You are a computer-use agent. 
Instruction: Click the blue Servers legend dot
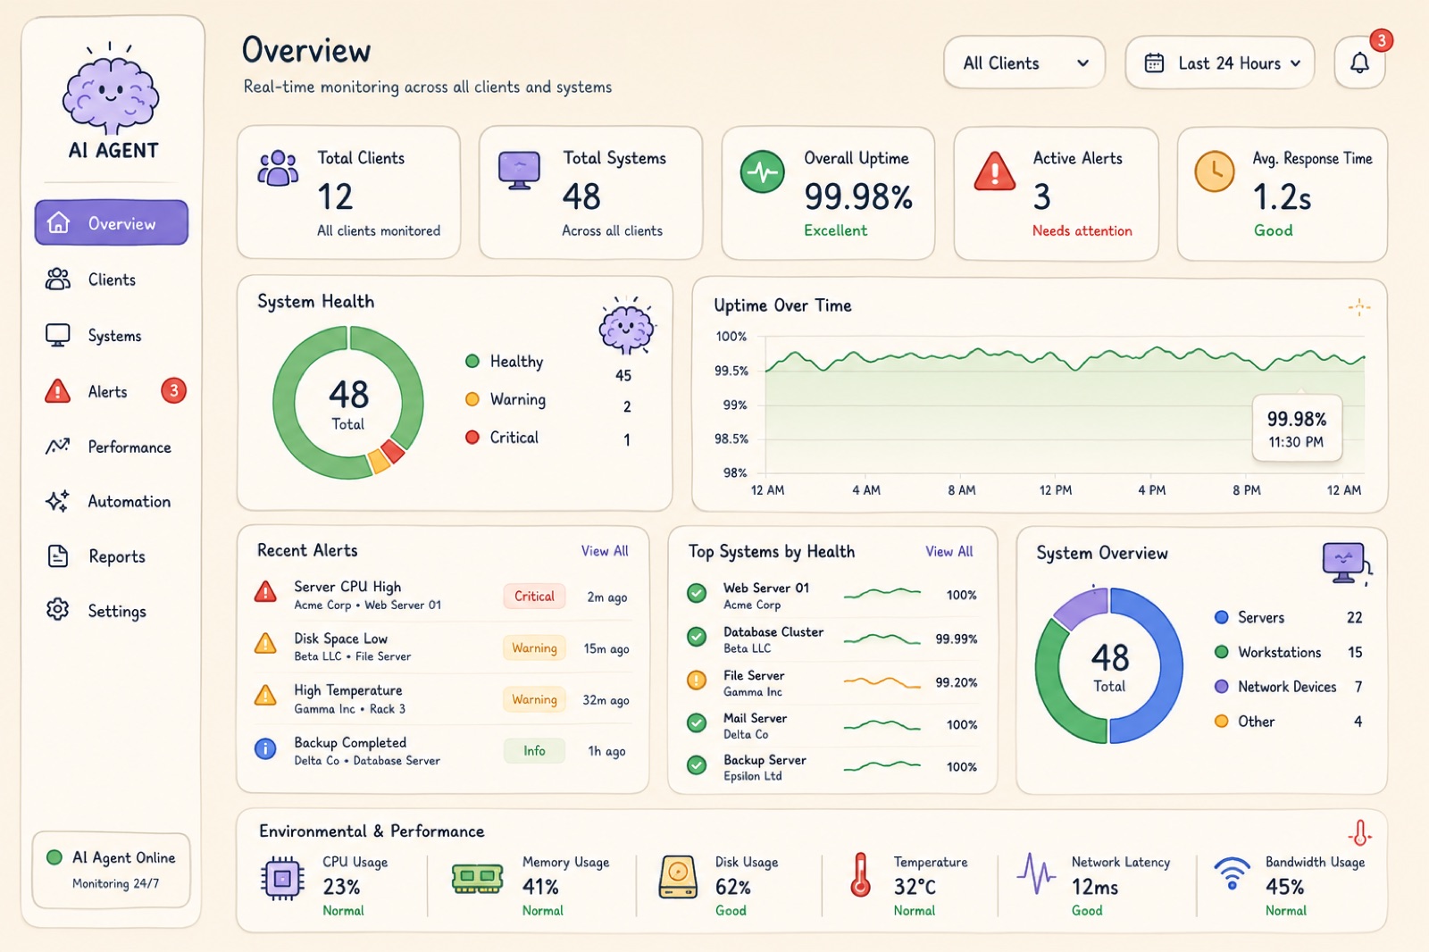1221,617
